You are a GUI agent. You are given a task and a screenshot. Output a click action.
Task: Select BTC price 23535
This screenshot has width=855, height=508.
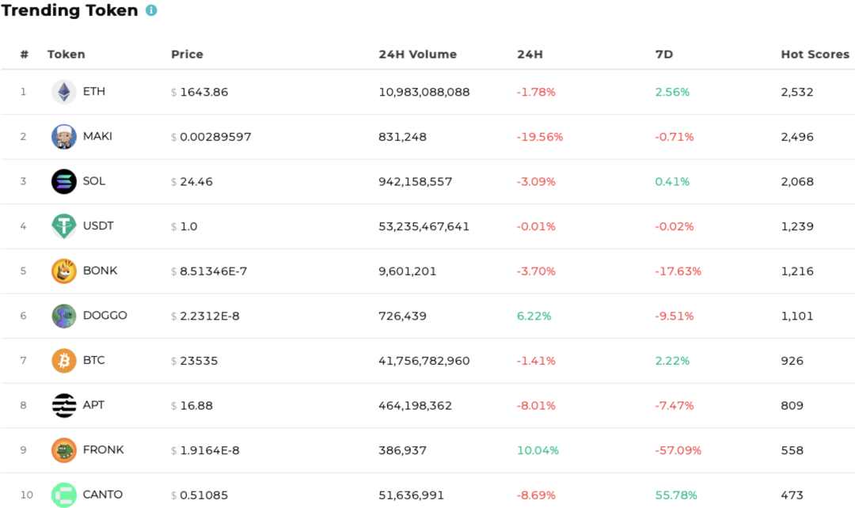199,360
